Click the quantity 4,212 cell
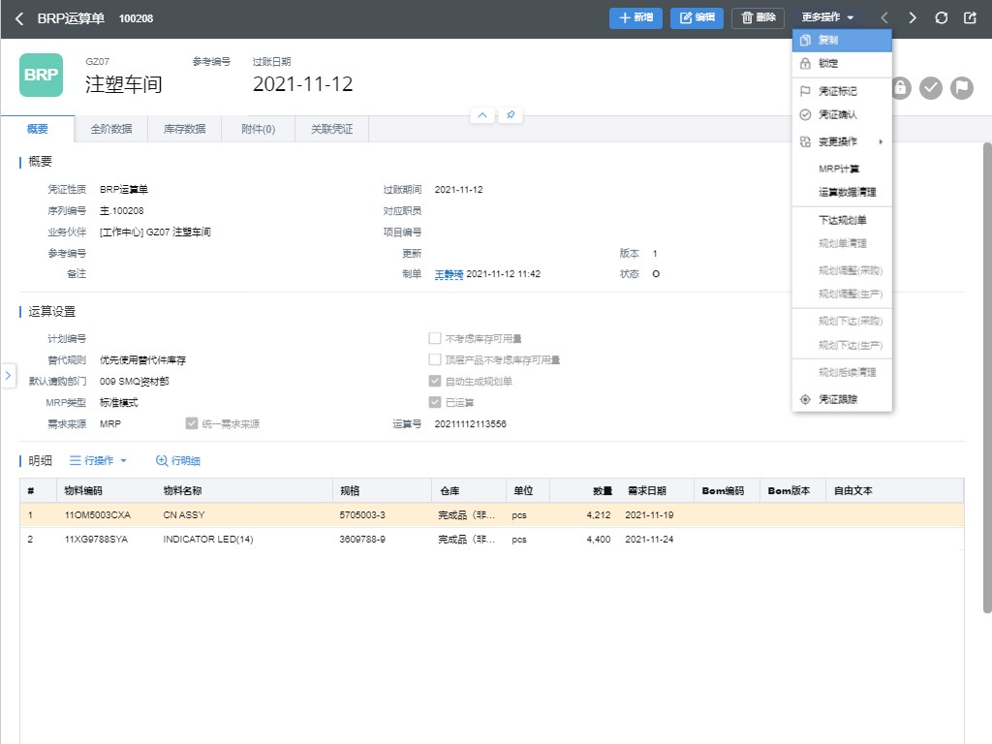 [x=599, y=515]
